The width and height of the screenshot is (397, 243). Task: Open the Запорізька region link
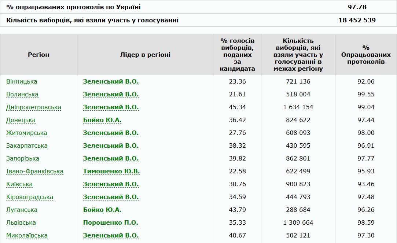click(x=23, y=159)
